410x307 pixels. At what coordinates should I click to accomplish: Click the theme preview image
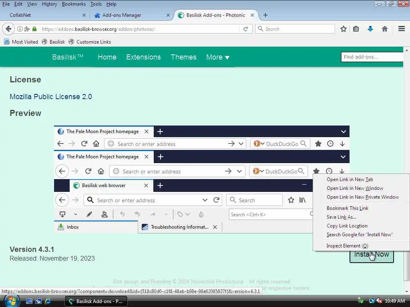(x=202, y=179)
